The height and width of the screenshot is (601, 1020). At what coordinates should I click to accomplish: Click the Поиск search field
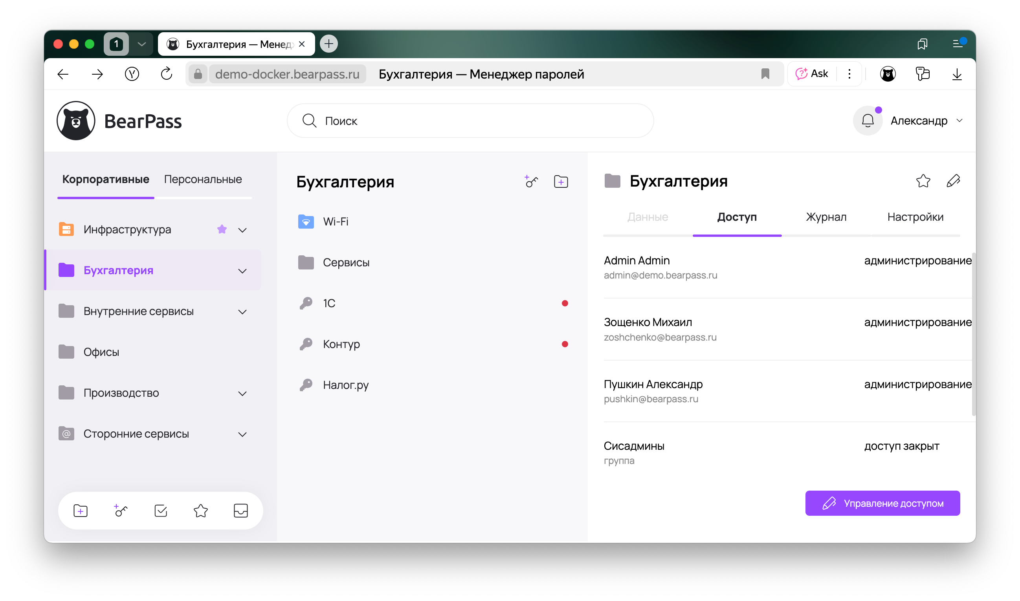[470, 121]
